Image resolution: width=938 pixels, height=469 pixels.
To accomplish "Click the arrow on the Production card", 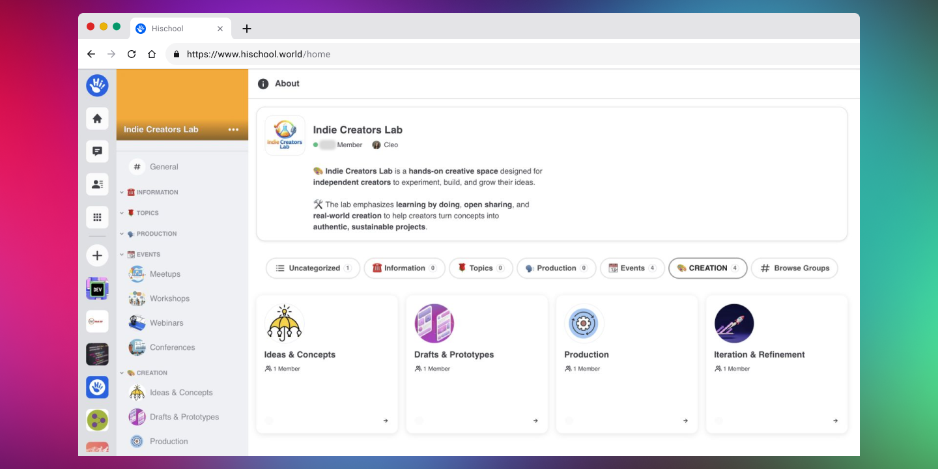I will click(x=685, y=421).
